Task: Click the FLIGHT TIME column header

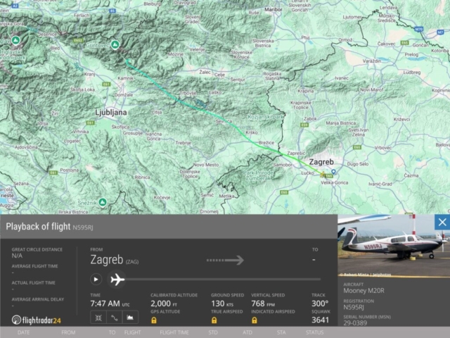Action: point(174,332)
